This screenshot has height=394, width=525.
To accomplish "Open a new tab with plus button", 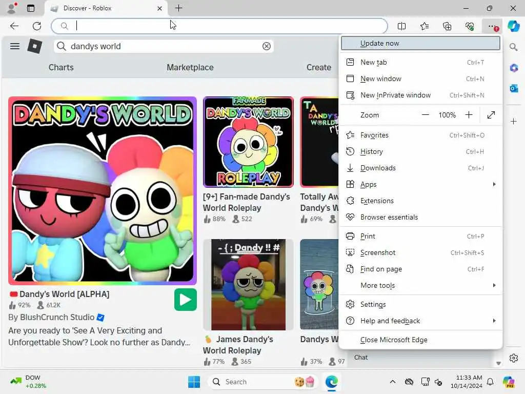I will [179, 8].
